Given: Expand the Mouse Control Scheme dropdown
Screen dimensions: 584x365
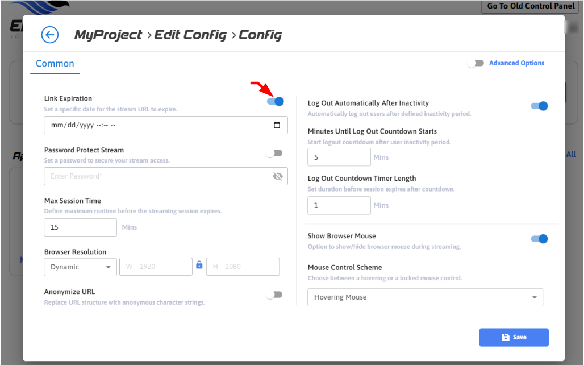Looking at the screenshot, I should click(x=425, y=297).
